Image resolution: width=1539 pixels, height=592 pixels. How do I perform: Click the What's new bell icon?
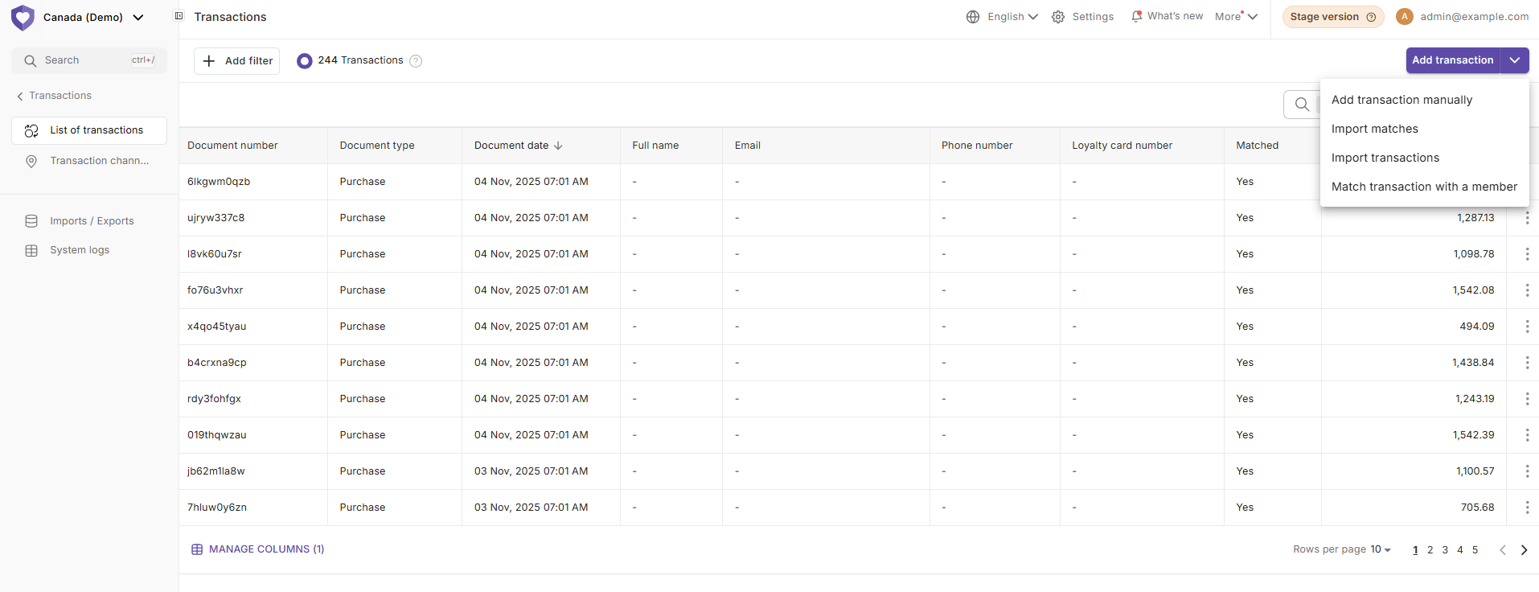pos(1136,16)
